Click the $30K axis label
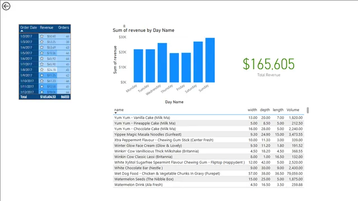358x201 pixels. click(x=123, y=37)
